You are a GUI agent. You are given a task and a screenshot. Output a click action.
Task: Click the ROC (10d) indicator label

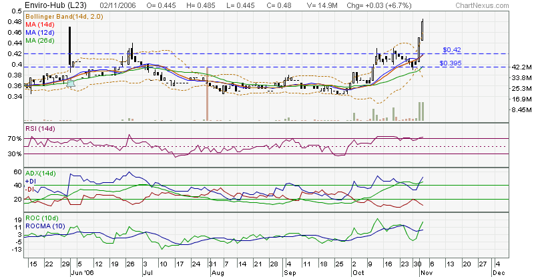[42, 218]
